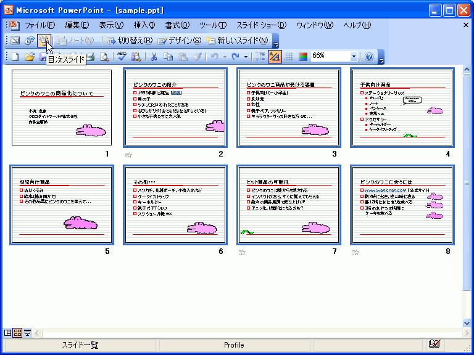474x355 pixels.
Task: Click the Color/Grayscale swatch icon
Action: click(x=302, y=57)
